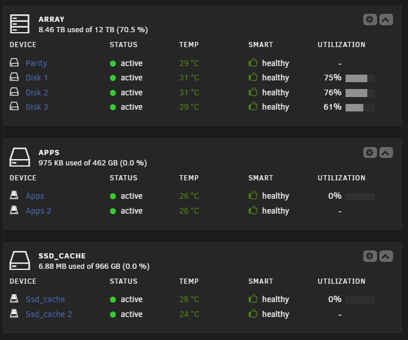Screen dimensions: 408x340
Task: Click the Disk 2 utilization bar
Action: tap(360, 92)
